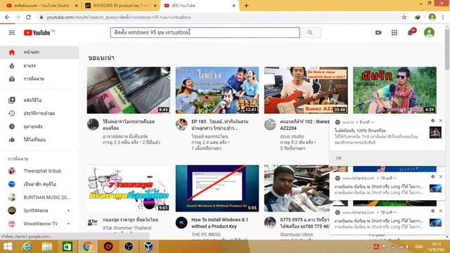Close the YouTube Studio tab
The height and width of the screenshot is (253, 450).
point(77,6)
